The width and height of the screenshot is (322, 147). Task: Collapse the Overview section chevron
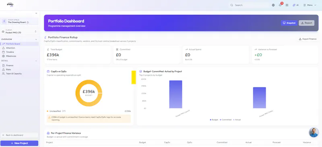coord(36,39)
